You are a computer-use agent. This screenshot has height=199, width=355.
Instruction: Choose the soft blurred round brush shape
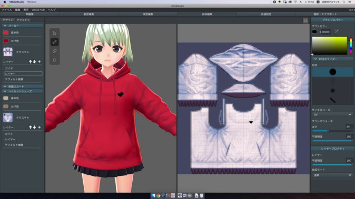point(332,91)
